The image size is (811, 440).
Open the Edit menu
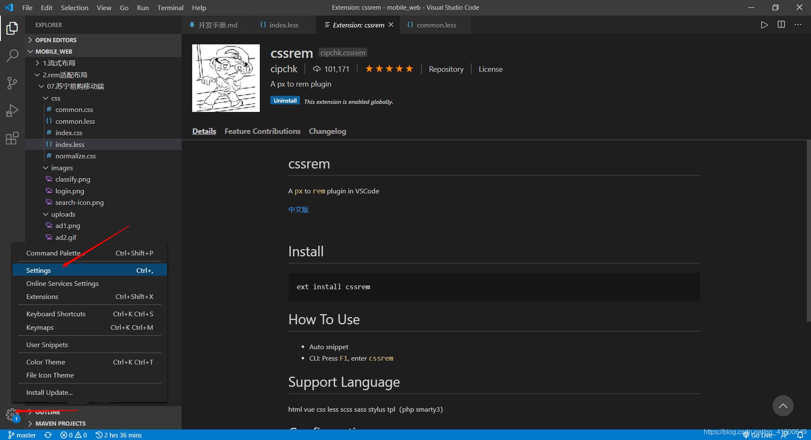pos(46,8)
